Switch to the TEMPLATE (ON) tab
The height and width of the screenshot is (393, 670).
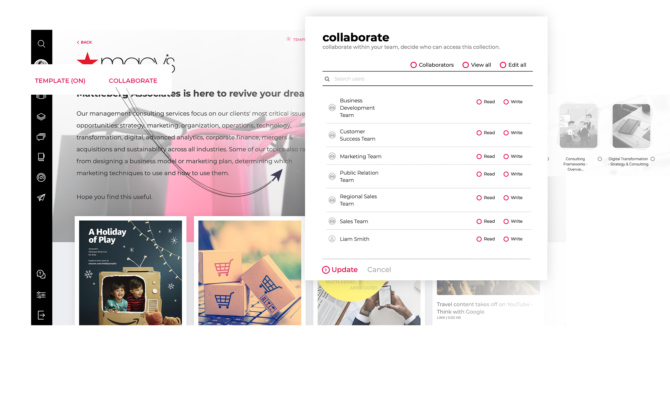(x=60, y=80)
